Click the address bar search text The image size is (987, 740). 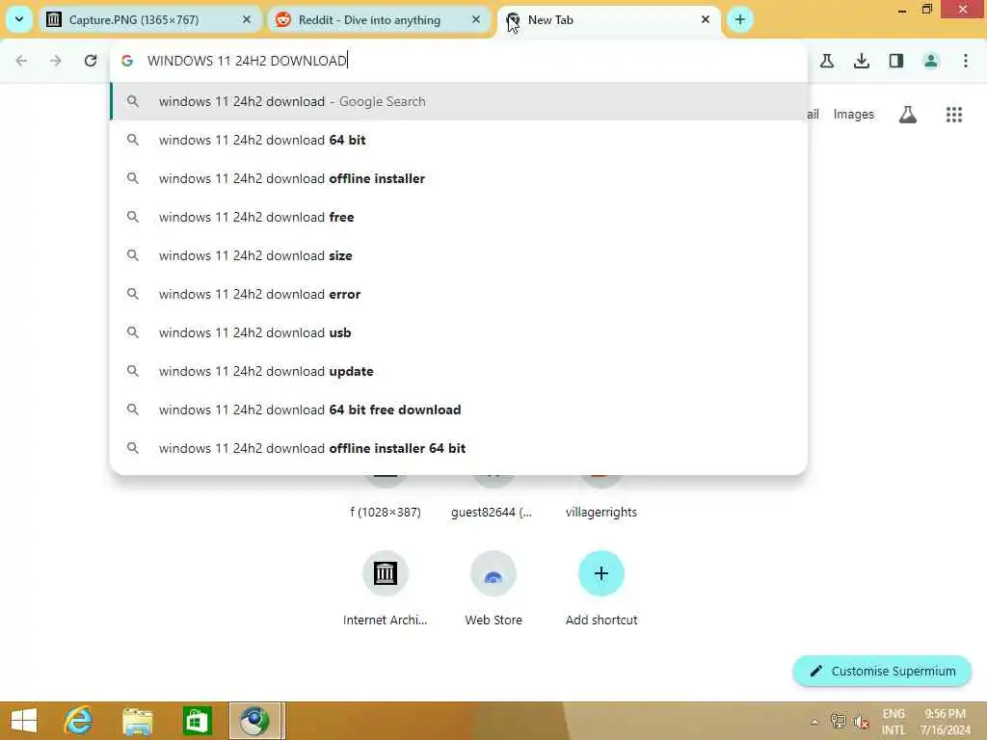click(x=247, y=61)
